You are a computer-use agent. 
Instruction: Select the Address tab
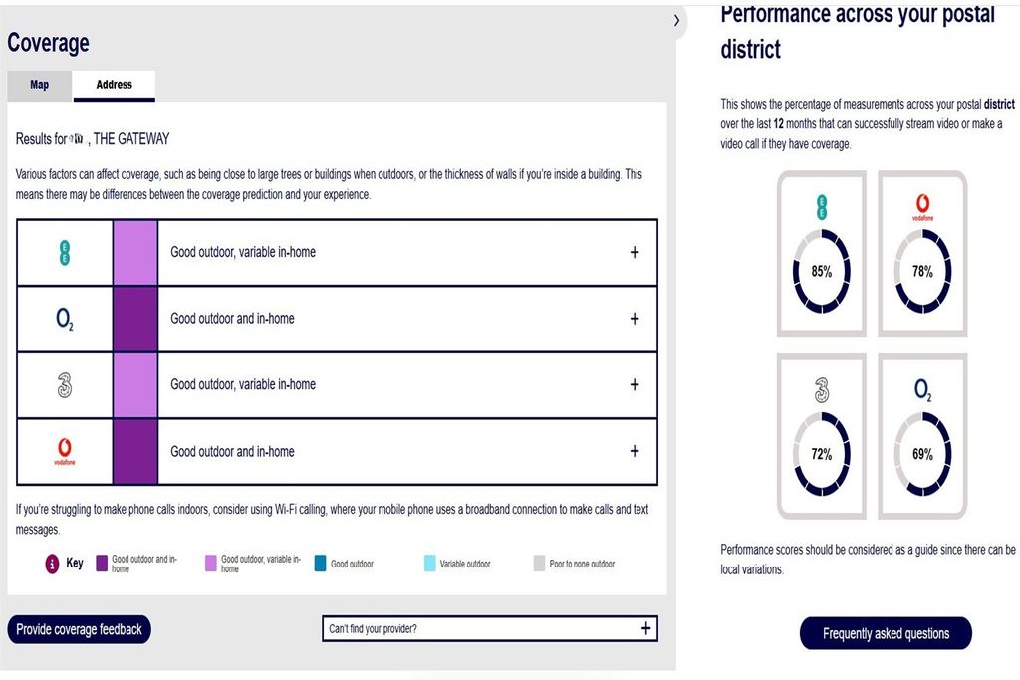coord(114,86)
